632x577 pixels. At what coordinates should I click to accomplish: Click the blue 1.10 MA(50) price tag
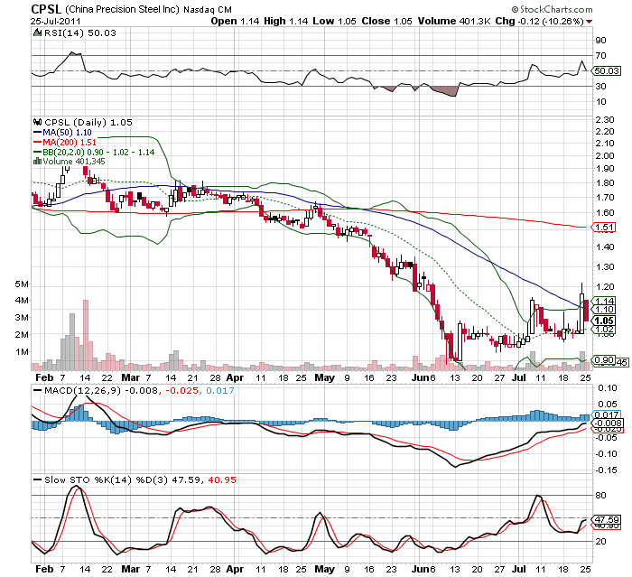pos(605,309)
